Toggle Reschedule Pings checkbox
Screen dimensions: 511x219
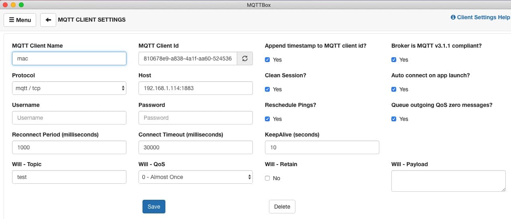(267, 119)
